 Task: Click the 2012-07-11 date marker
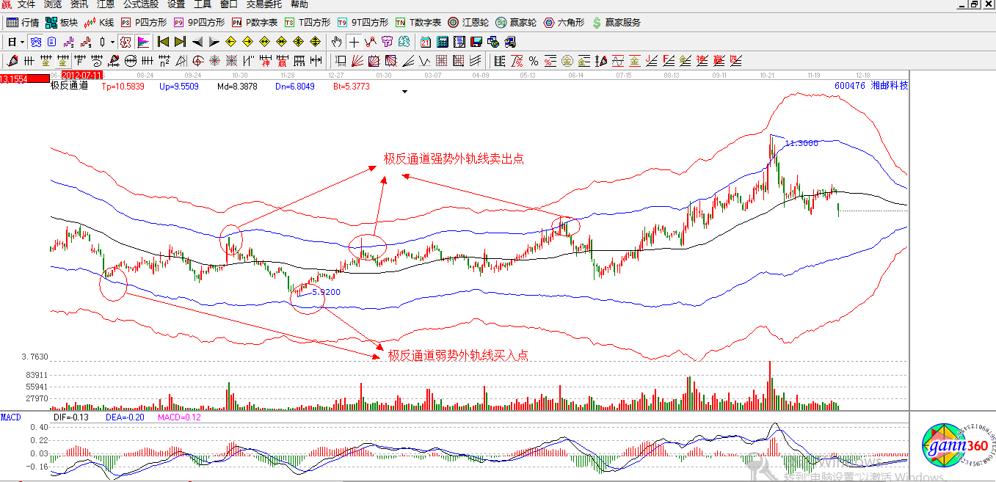point(80,76)
